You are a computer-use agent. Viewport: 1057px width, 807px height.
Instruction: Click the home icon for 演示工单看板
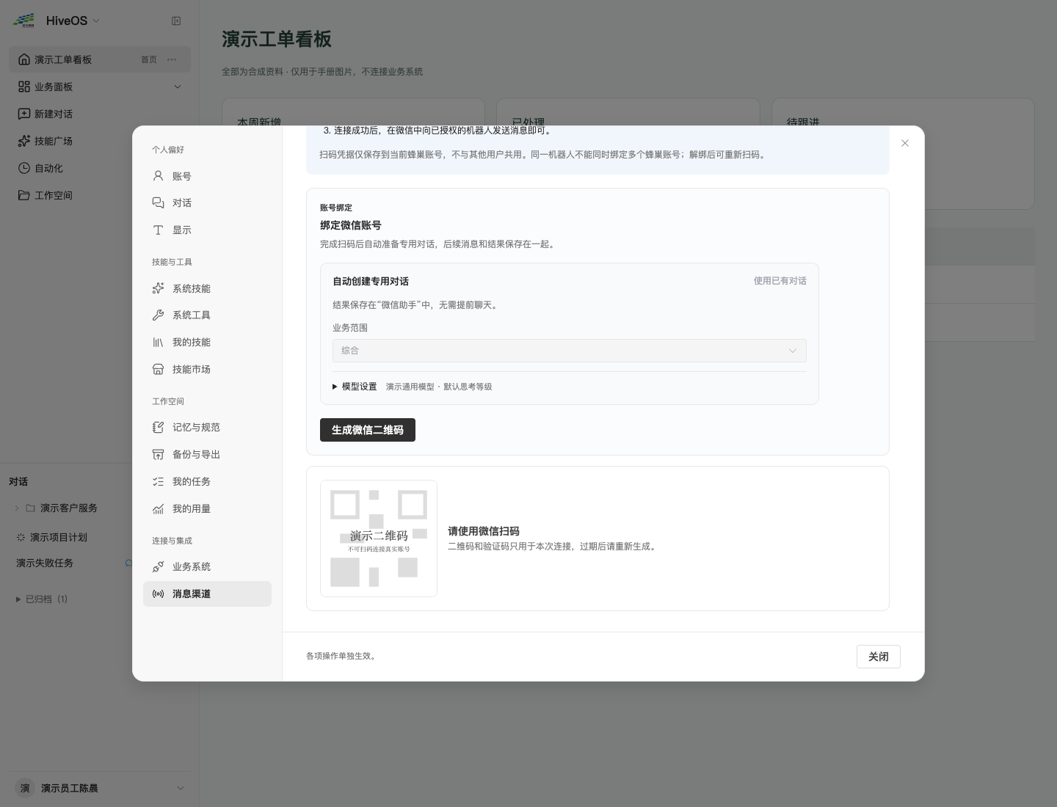[24, 59]
